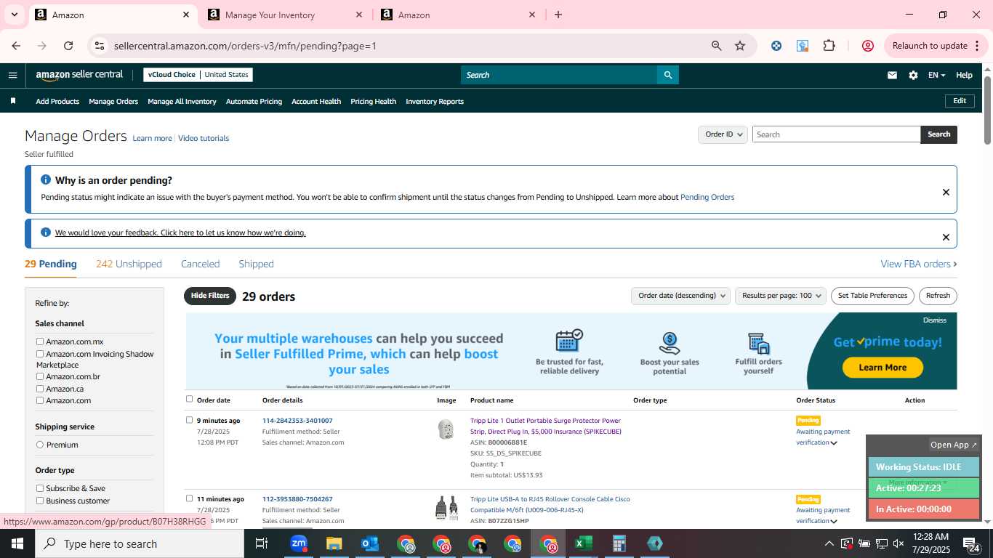Image resolution: width=993 pixels, height=558 pixels.
Task: Click the Windows Start button
Action: 17,543
